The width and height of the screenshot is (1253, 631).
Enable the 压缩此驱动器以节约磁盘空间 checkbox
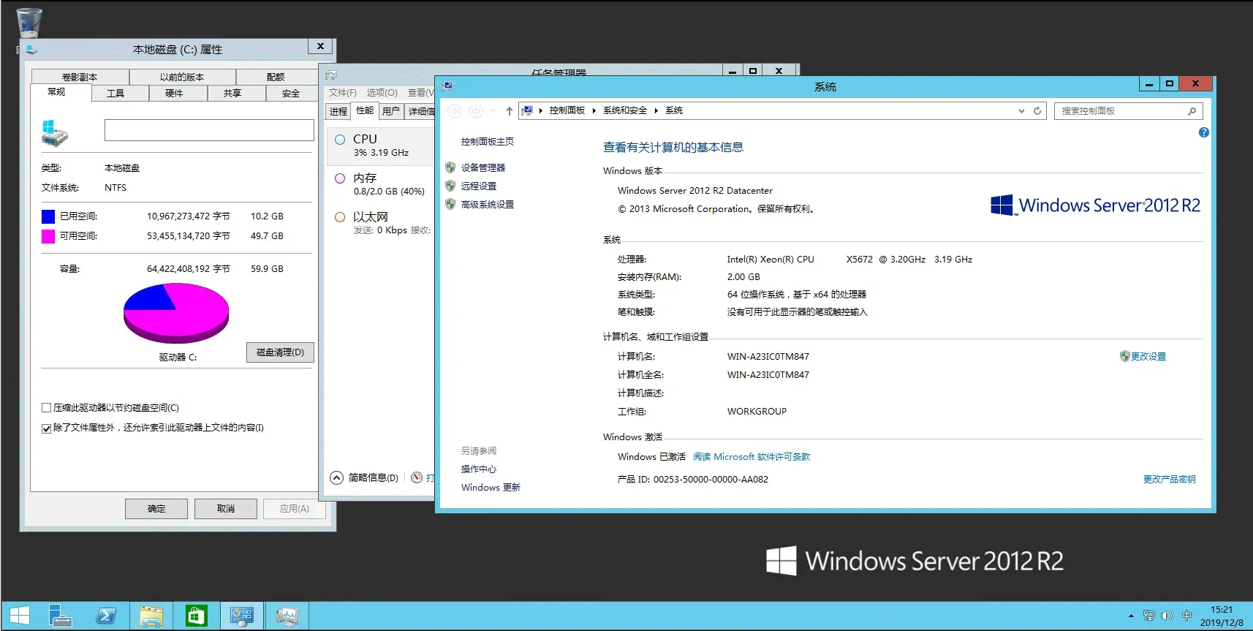tap(46, 408)
